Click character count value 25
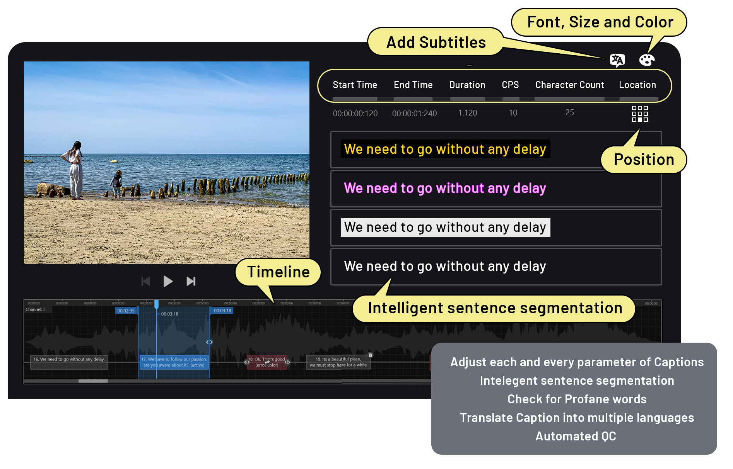 pyautogui.click(x=569, y=112)
